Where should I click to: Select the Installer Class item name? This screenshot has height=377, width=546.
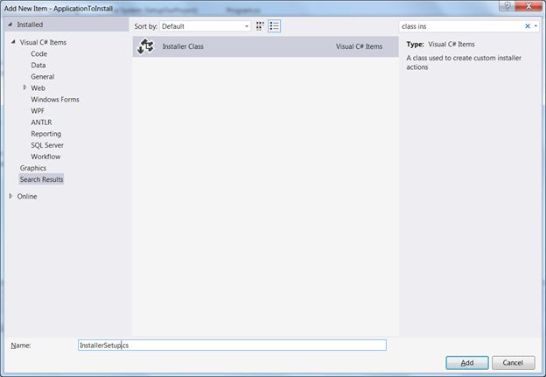(x=183, y=46)
